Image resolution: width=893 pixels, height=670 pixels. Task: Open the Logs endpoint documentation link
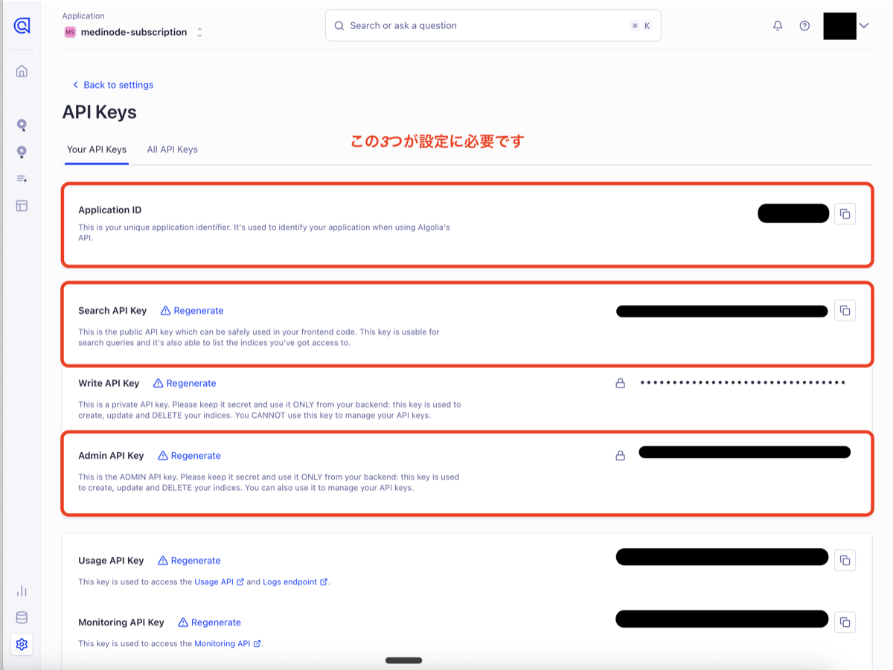[x=295, y=582]
